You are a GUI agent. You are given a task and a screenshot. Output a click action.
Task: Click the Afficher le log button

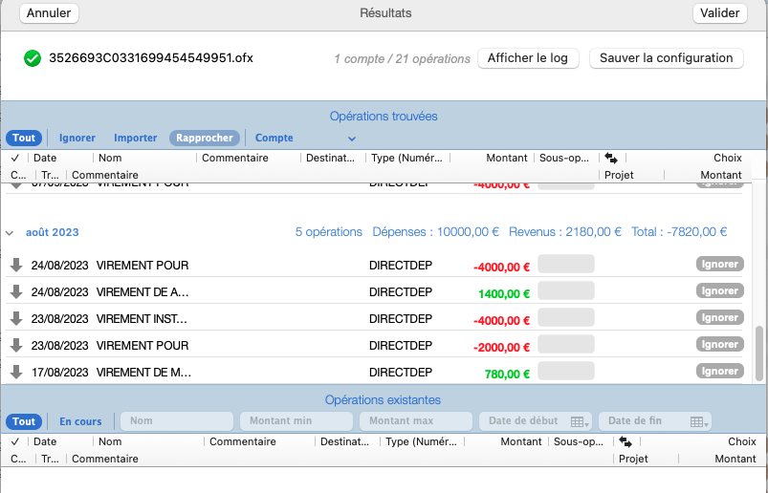click(527, 58)
